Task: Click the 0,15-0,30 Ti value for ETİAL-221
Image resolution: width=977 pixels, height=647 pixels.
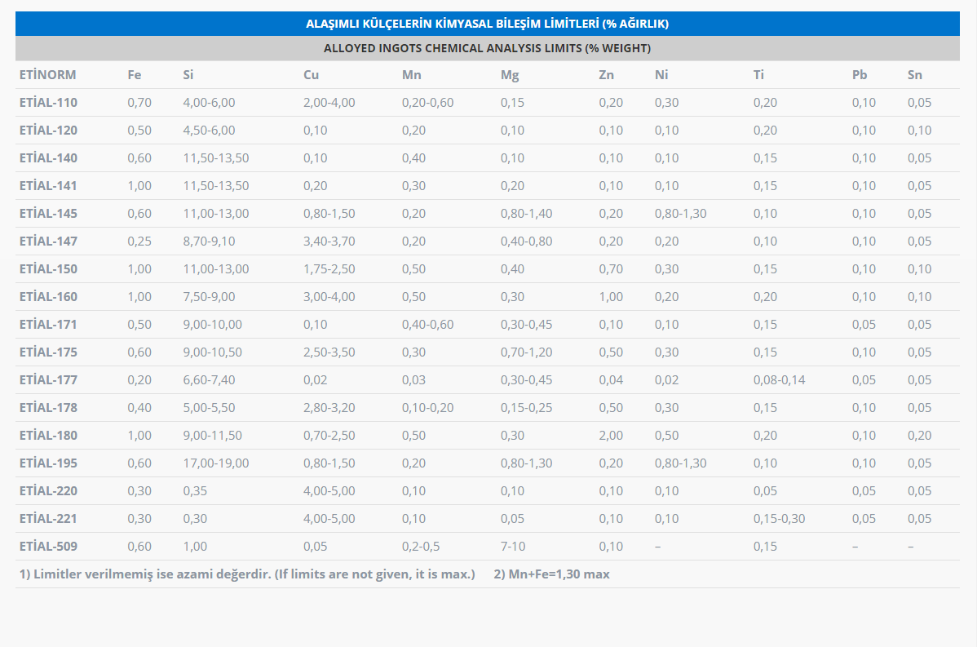Action: 779,519
